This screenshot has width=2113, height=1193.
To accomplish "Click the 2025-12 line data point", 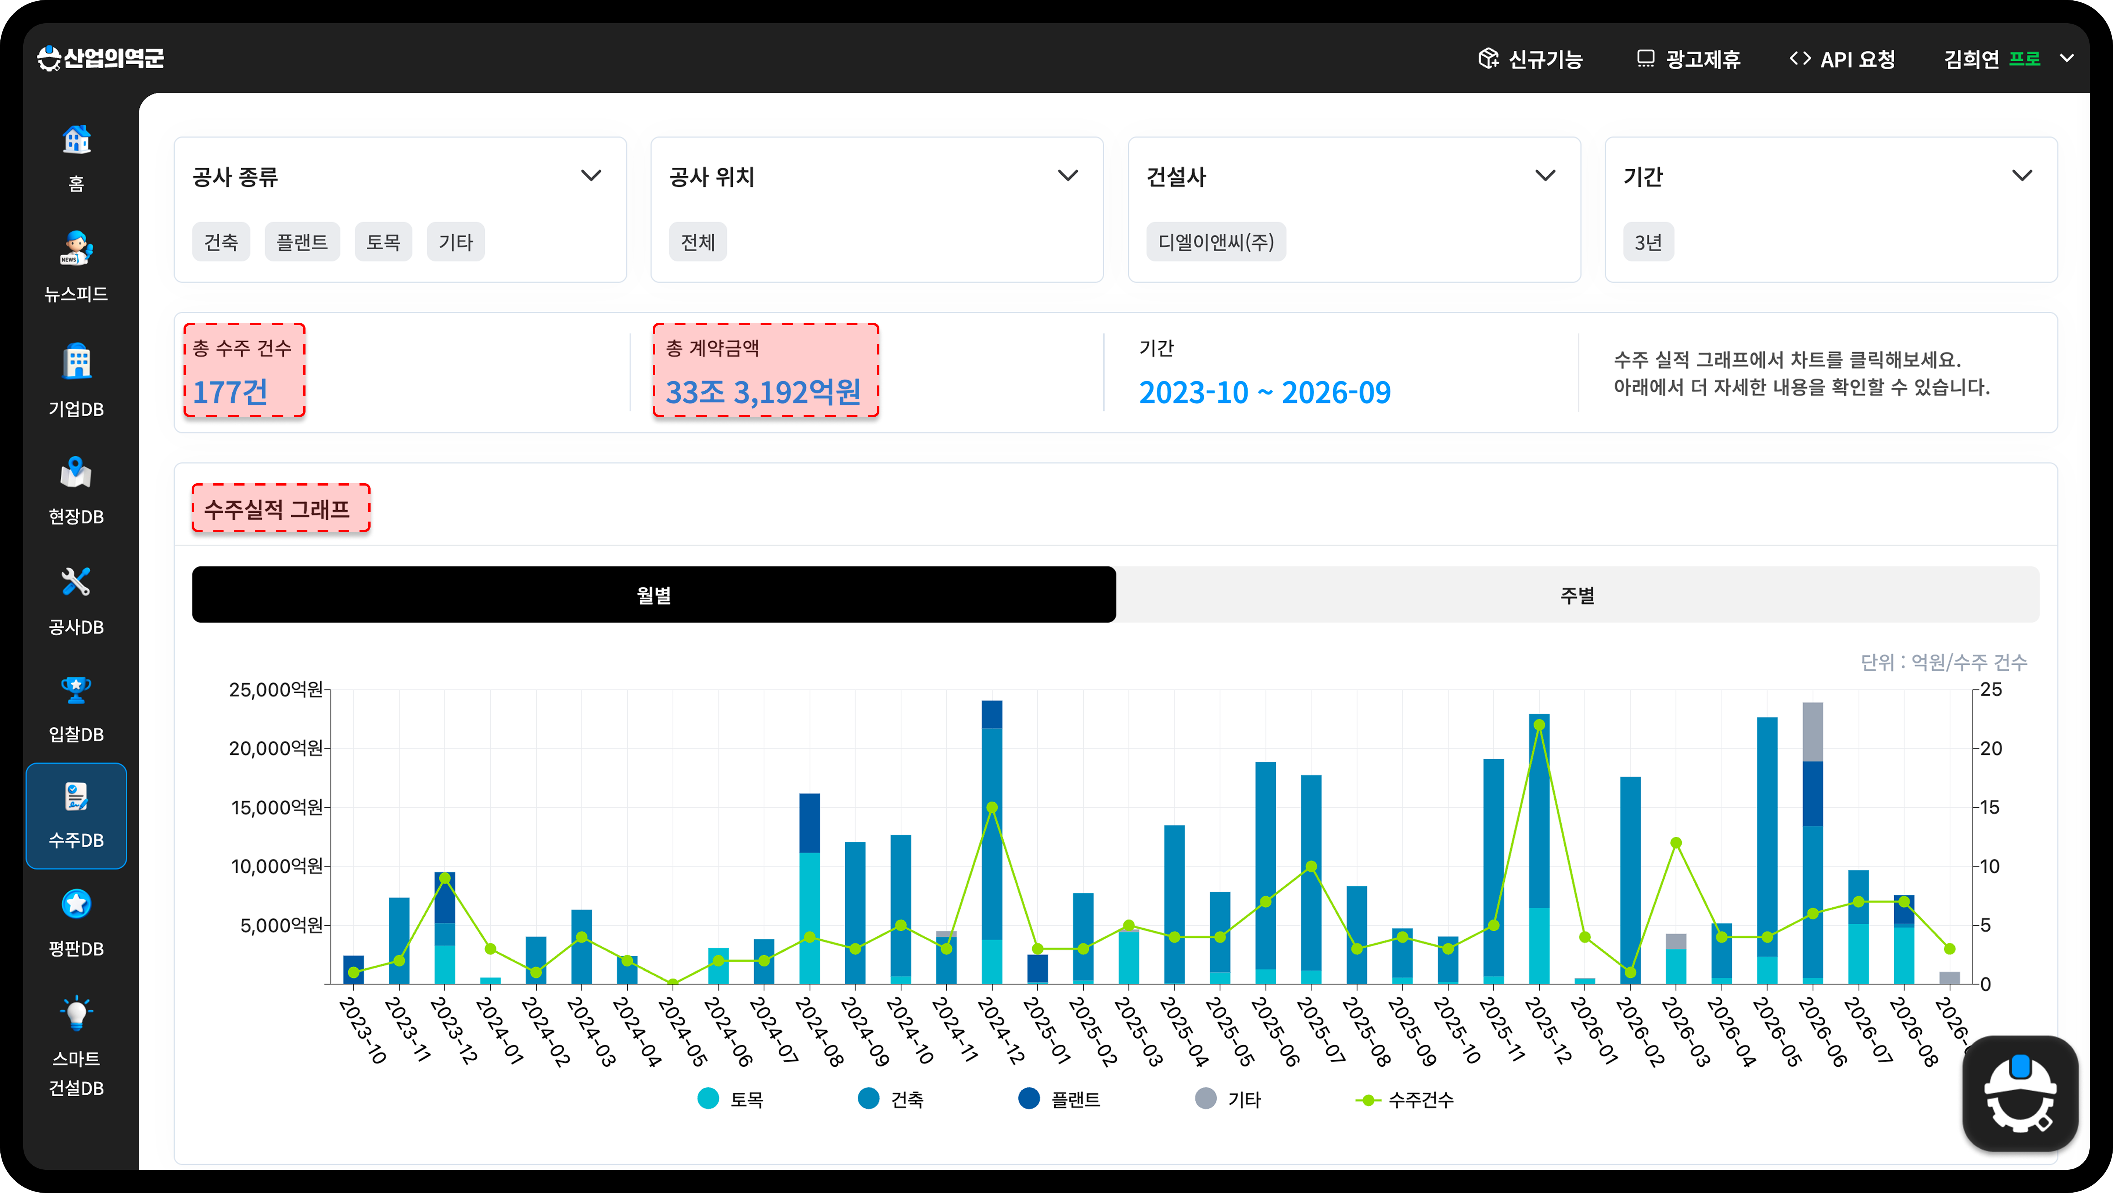I will tap(1539, 724).
